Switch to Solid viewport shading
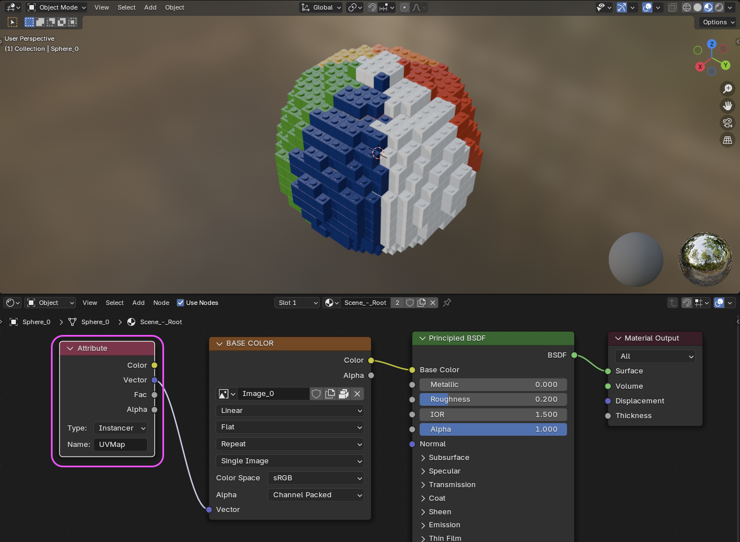Viewport: 740px width, 542px height. [698, 7]
